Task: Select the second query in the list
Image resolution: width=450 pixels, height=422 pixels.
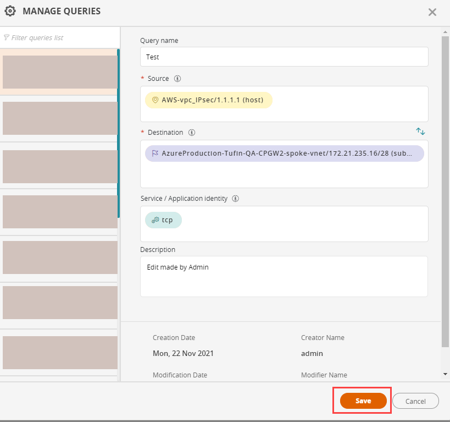Action: point(59,118)
